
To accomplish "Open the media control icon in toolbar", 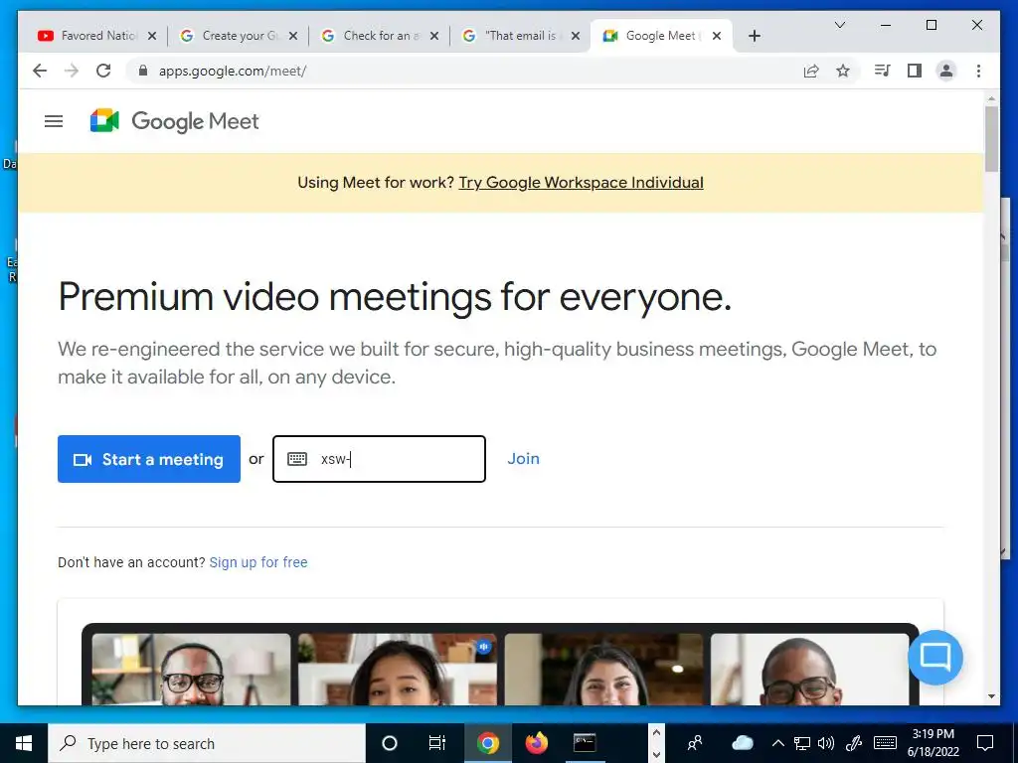I will (x=883, y=71).
